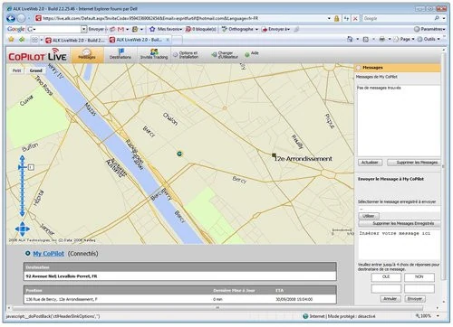This screenshot has height=327, width=453.
Task: Click the Google search box in browser
Action: [x=398, y=18]
